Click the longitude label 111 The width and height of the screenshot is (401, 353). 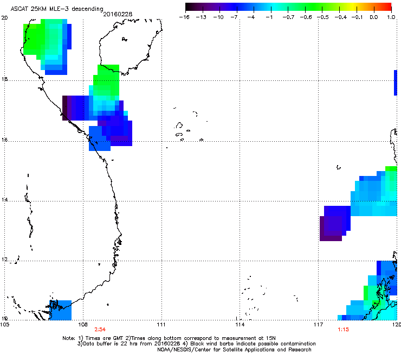[x=161, y=325]
